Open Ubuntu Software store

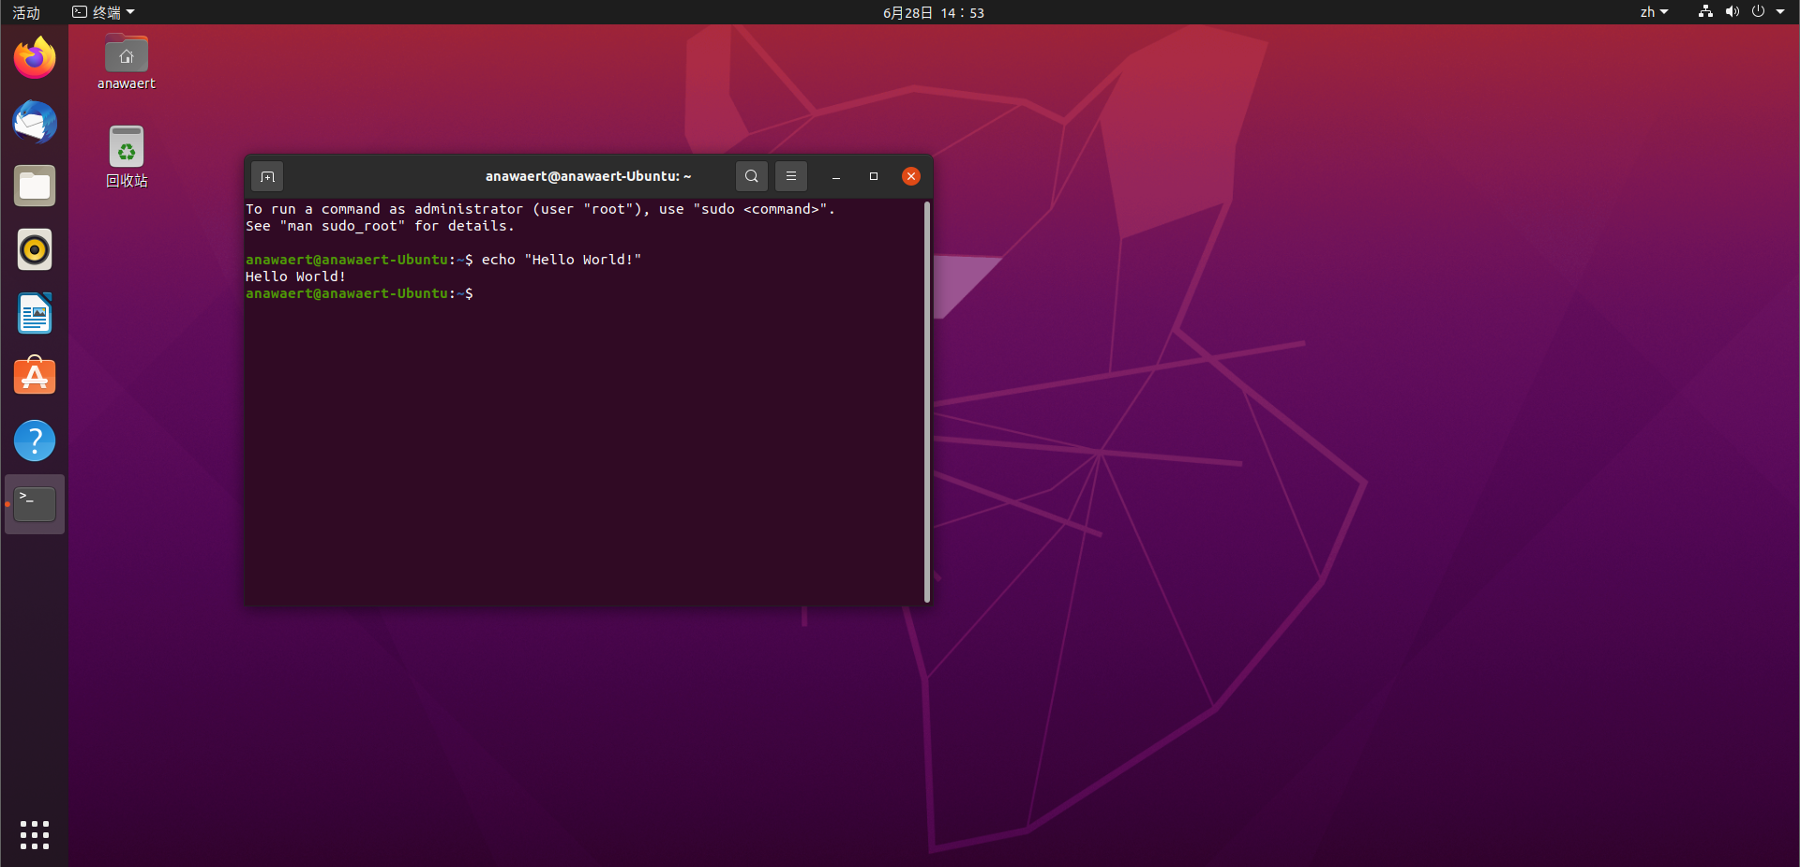coord(35,377)
